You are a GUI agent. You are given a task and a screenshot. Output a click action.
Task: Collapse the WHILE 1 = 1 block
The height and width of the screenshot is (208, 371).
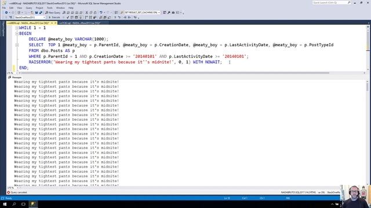click(x=17, y=28)
